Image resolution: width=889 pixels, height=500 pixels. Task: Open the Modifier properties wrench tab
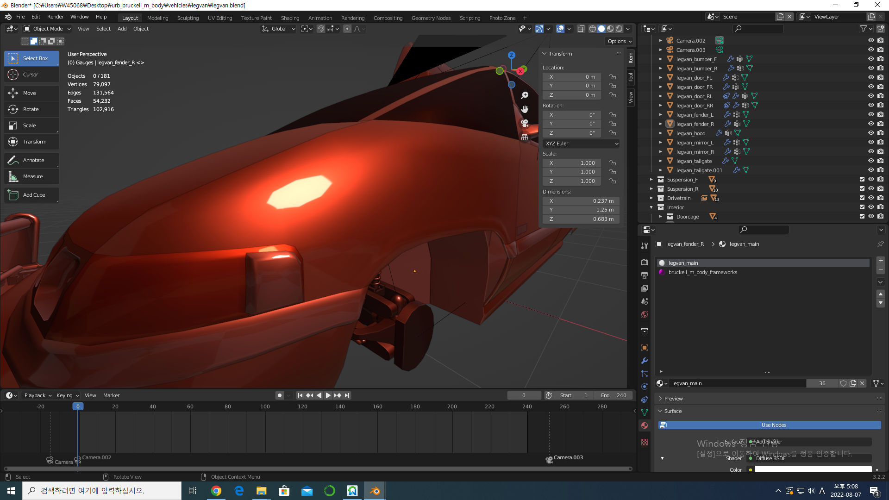[x=644, y=361]
